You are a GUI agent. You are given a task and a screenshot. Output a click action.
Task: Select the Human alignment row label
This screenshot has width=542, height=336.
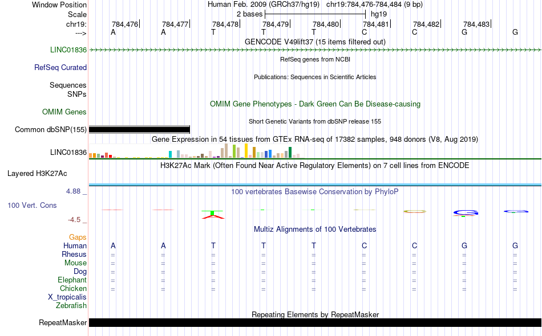point(75,246)
